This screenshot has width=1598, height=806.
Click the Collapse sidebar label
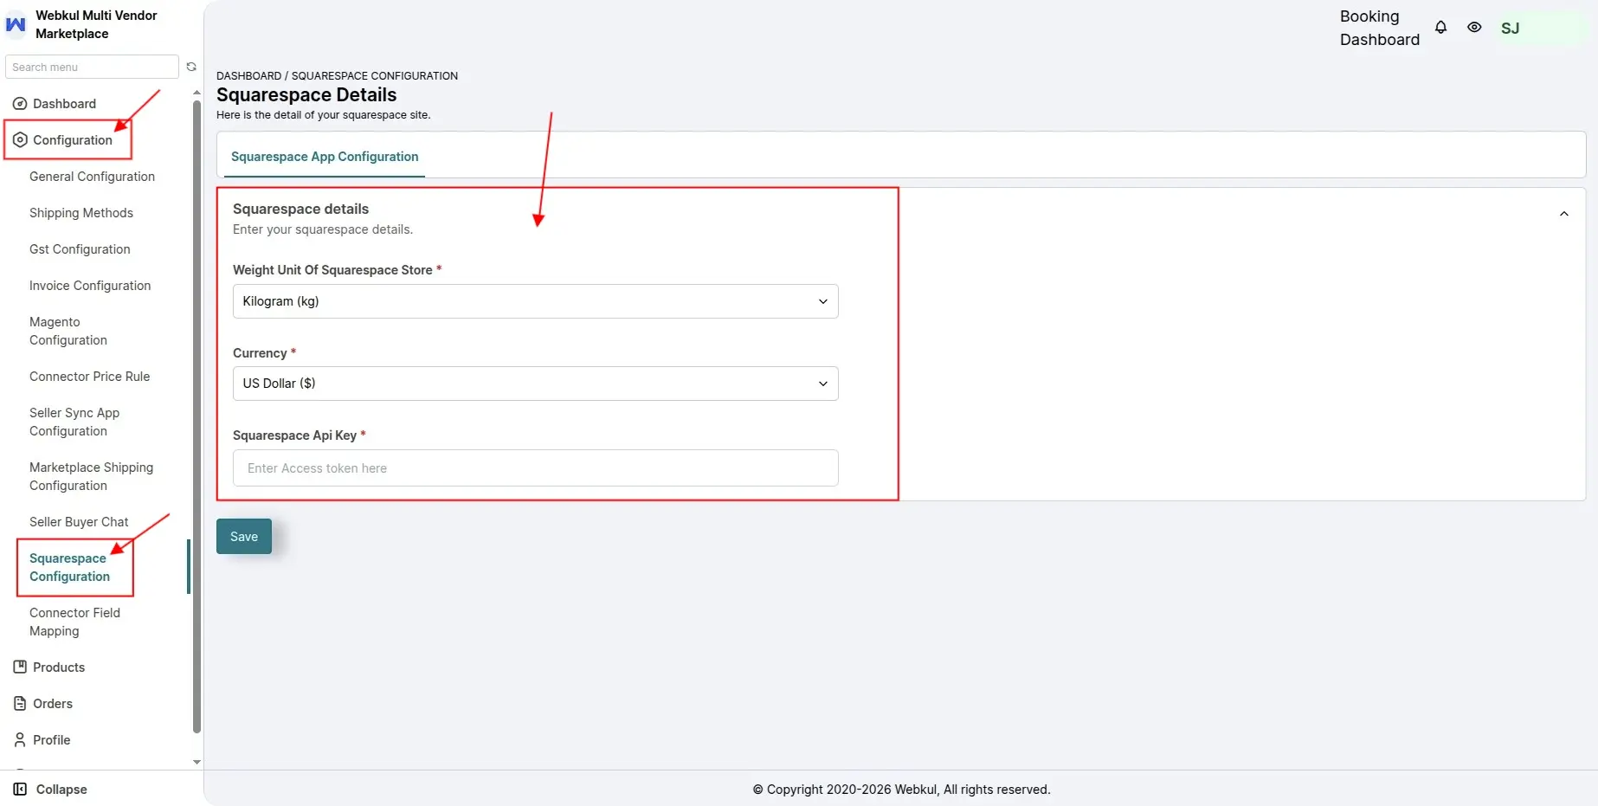[61, 790]
